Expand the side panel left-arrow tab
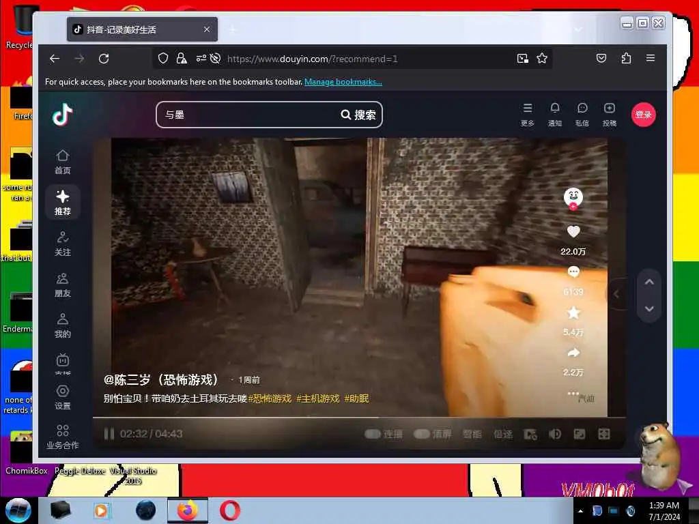 [616, 294]
